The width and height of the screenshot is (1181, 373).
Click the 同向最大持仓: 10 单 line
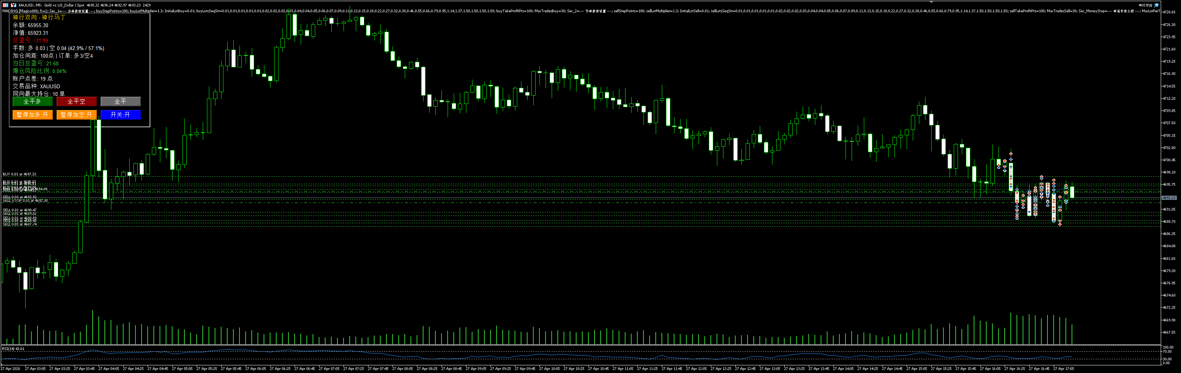pyautogui.click(x=39, y=94)
